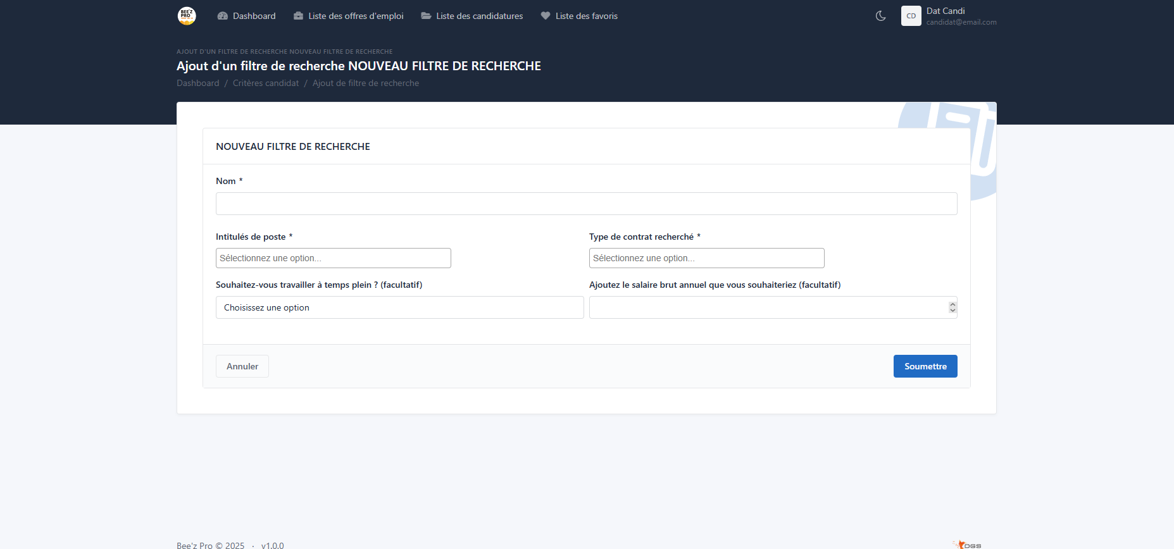Increase salary using the stepper up arrow
Screen dimensions: 1174x549
[x=952, y=304]
